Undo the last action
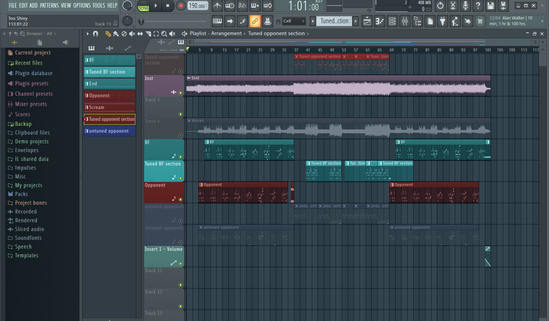549x321 pixels. click(440, 6)
